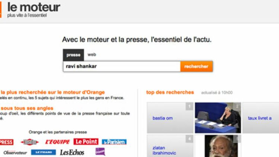The width and height of the screenshot is (279, 157).
Task: Open the bastia om top search
Action: pyautogui.click(x=170, y=118)
